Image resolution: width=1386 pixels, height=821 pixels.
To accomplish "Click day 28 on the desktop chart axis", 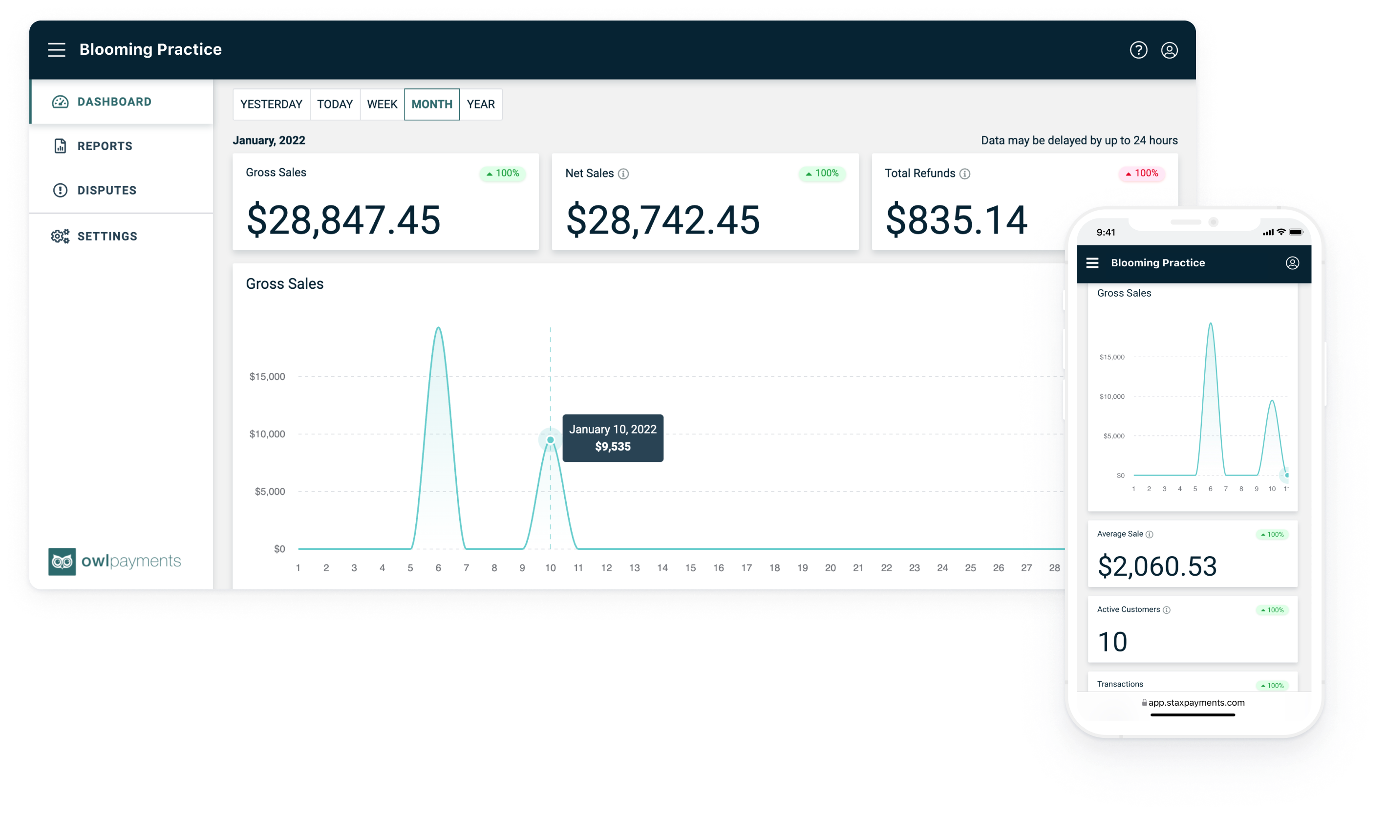I will pyautogui.click(x=1054, y=568).
